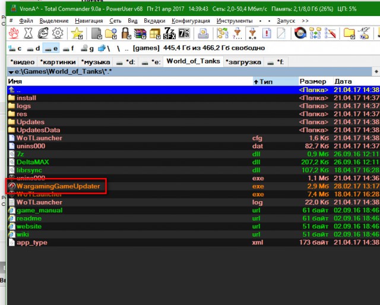
Task: Select the highlighted drive e button
Action: (51, 48)
